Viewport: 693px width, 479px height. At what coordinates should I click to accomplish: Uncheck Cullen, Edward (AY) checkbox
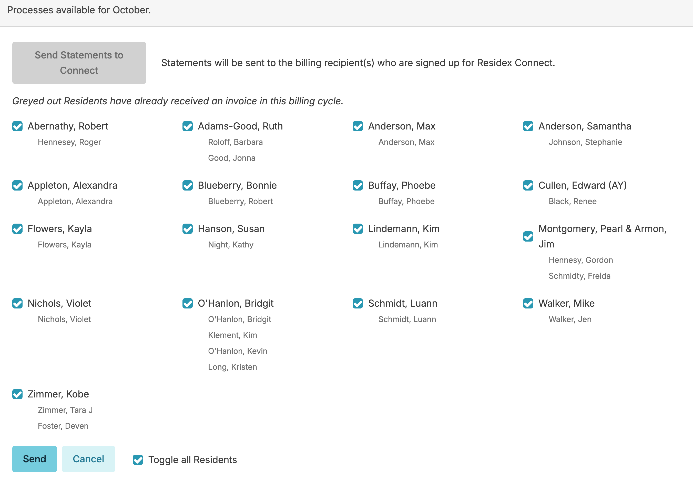[528, 185]
